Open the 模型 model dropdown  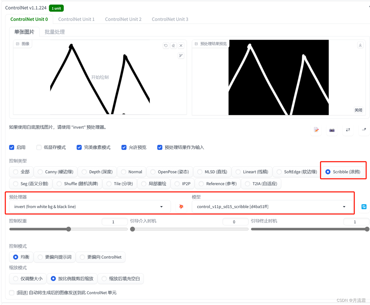(x=272, y=207)
